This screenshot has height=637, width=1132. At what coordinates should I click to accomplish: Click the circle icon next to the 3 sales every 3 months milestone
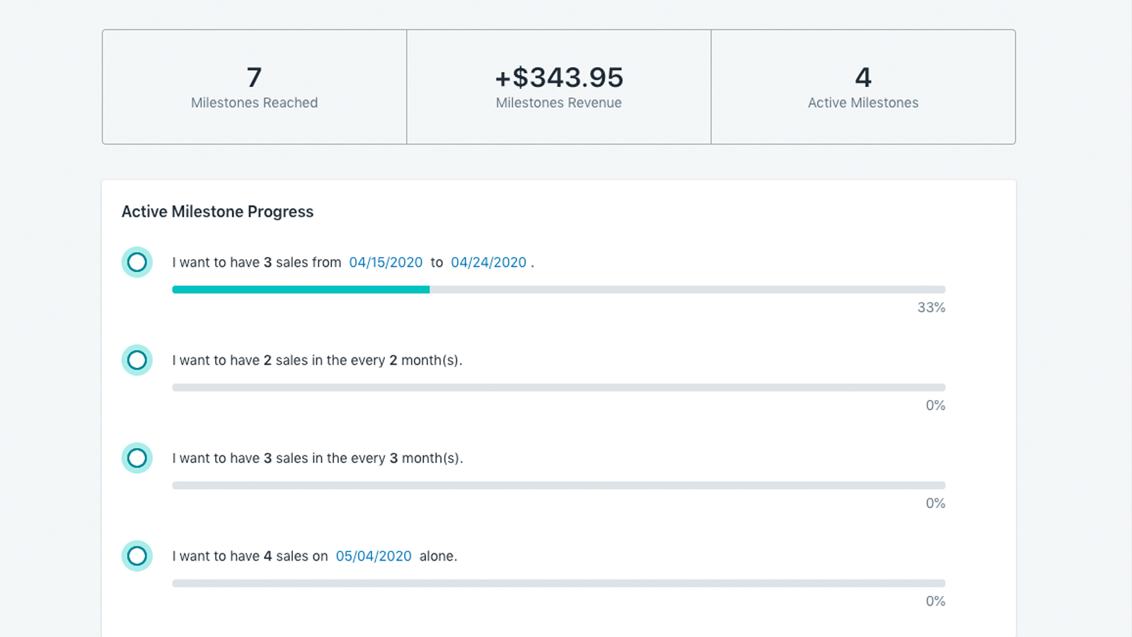[x=137, y=458]
